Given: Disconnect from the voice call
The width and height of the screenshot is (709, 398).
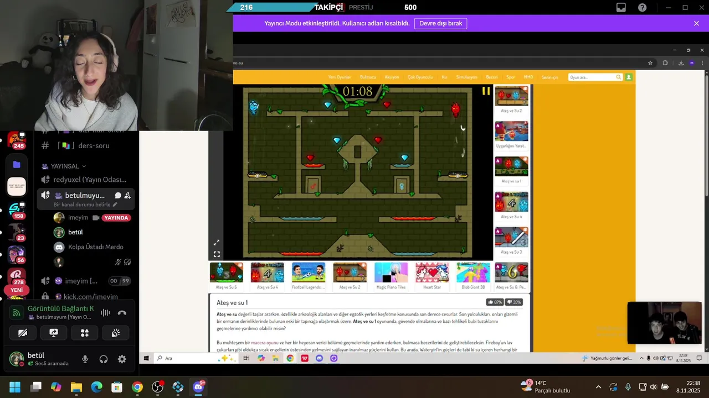Looking at the screenshot, I should click(x=122, y=312).
